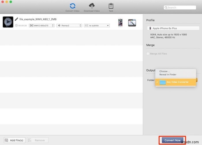Click the Search field

(180, 7)
